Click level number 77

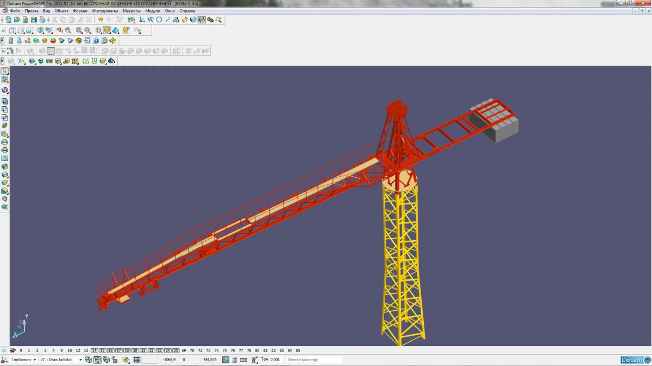pyautogui.click(x=241, y=350)
